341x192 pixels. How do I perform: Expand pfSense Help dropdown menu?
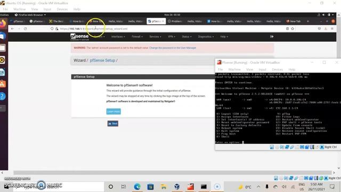pos(224,37)
